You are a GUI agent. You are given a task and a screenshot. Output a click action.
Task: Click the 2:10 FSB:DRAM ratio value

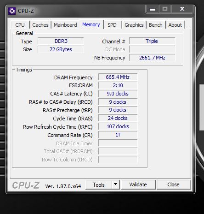click(118, 85)
